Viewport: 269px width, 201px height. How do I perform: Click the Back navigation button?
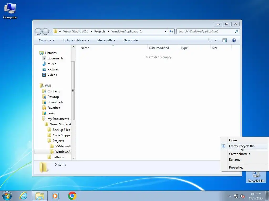[38, 31]
